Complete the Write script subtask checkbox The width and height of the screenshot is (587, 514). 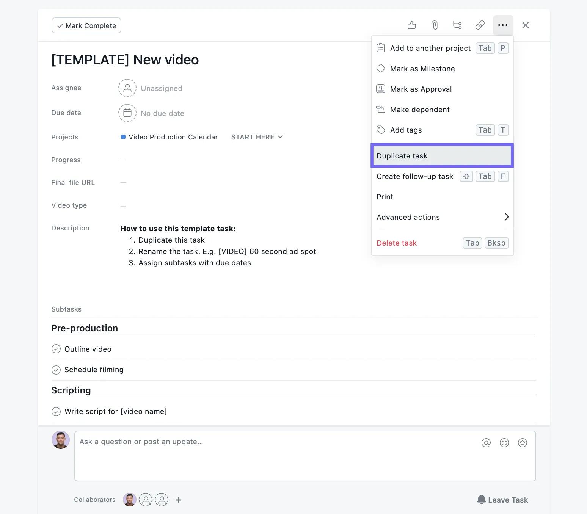coord(56,411)
